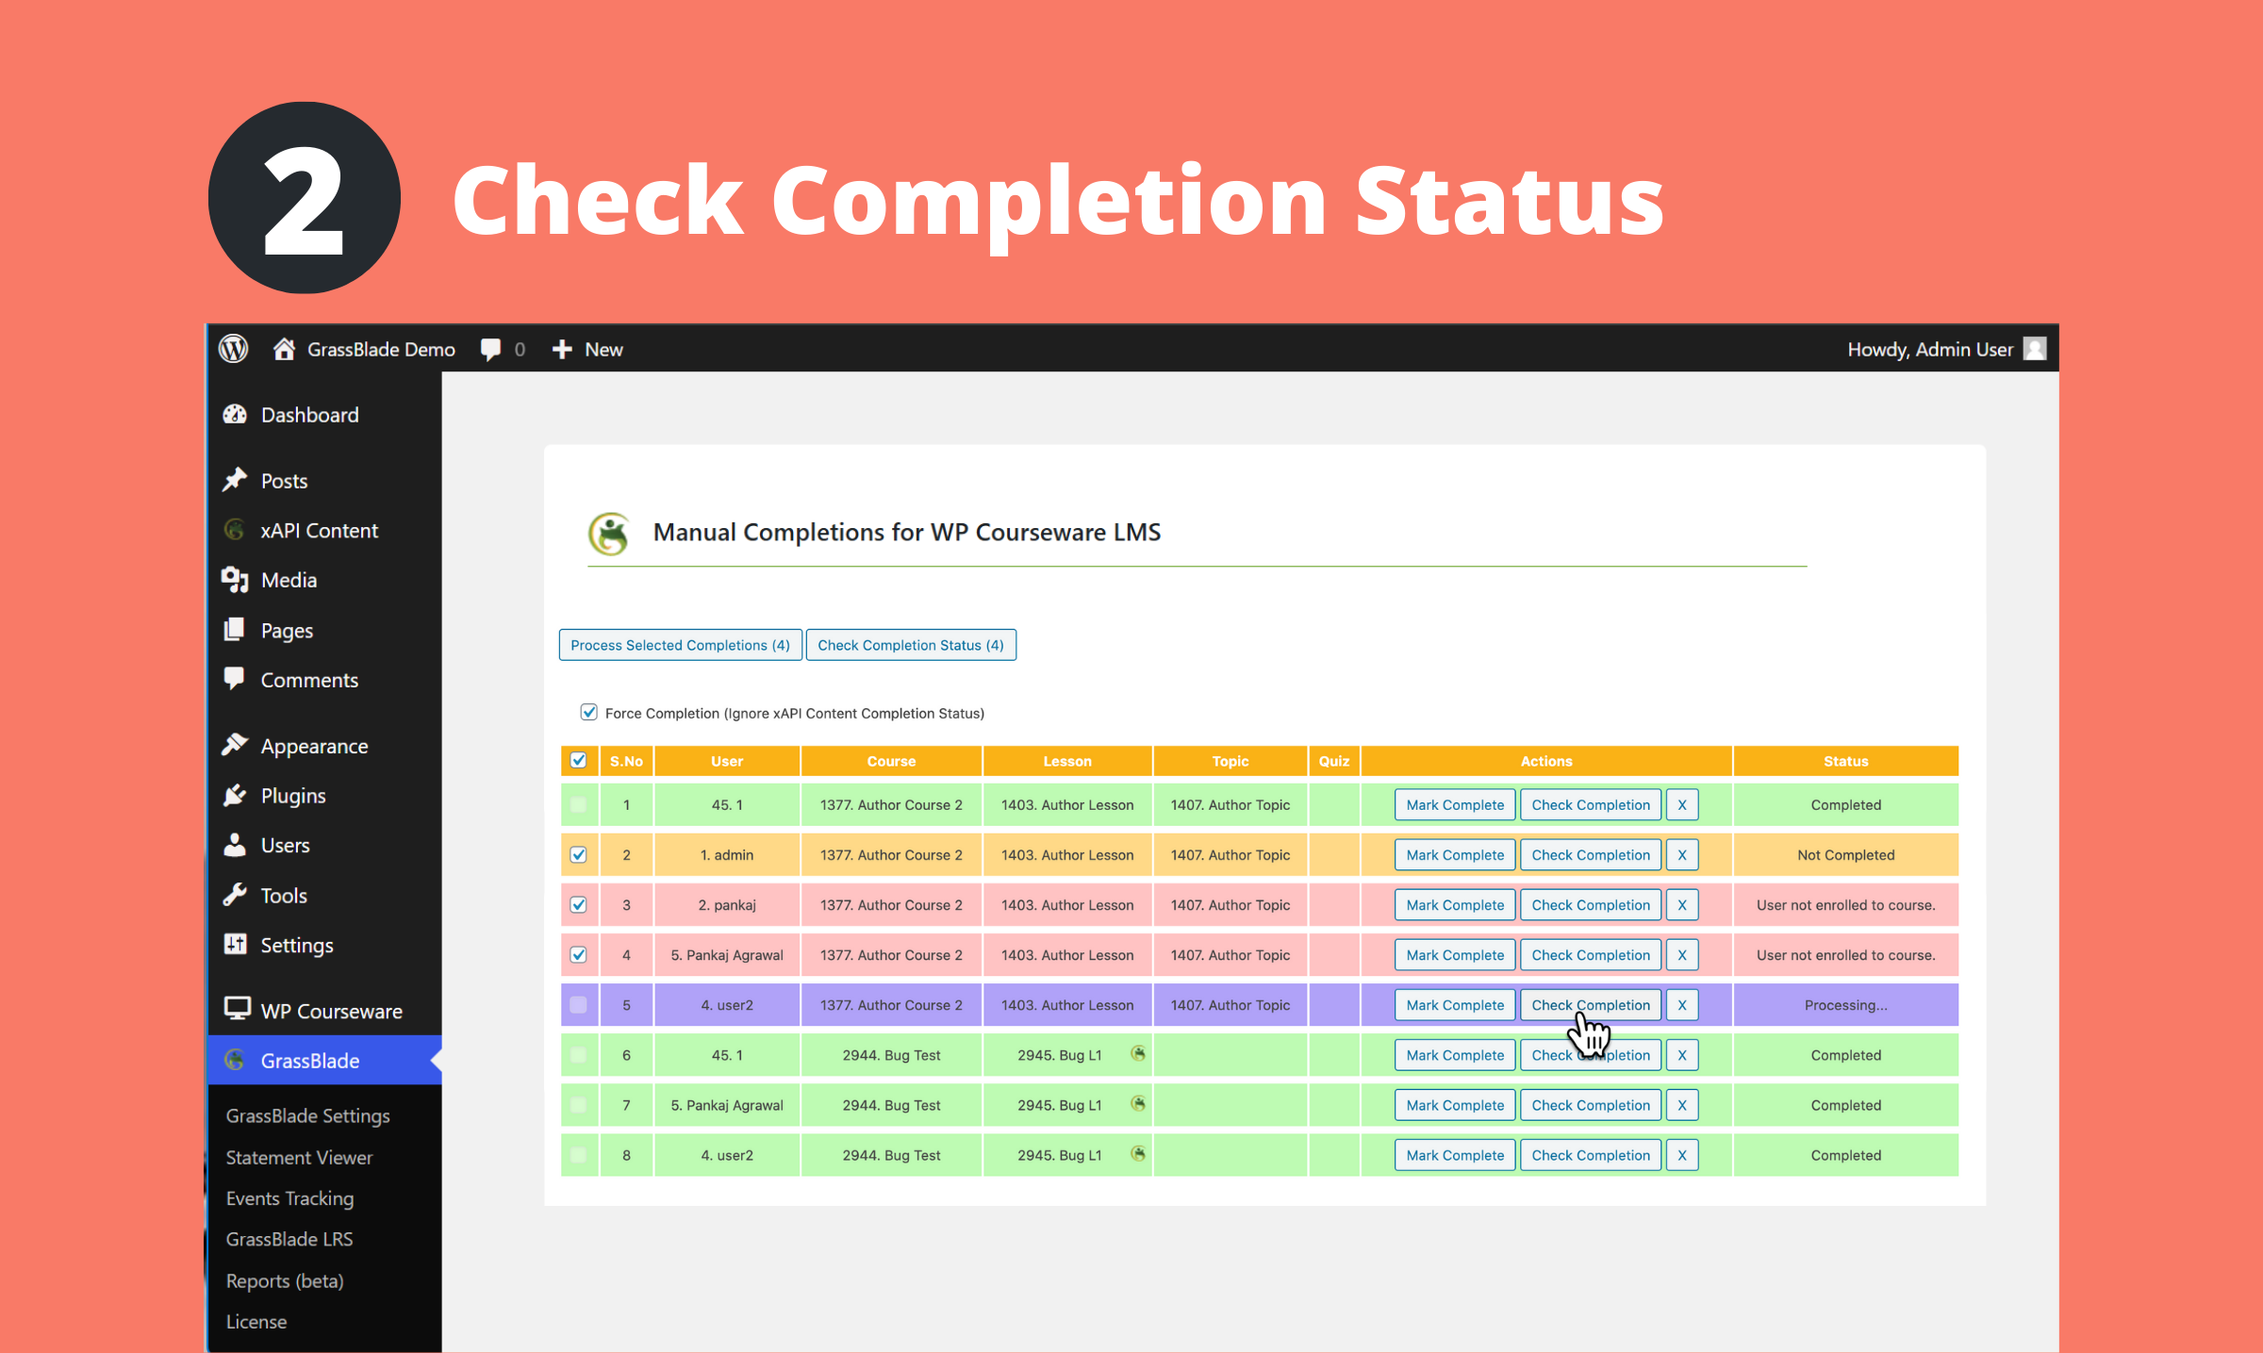Open Events Tracking submenu item
Screen dimensions: 2263x1353
(289, 1198)
